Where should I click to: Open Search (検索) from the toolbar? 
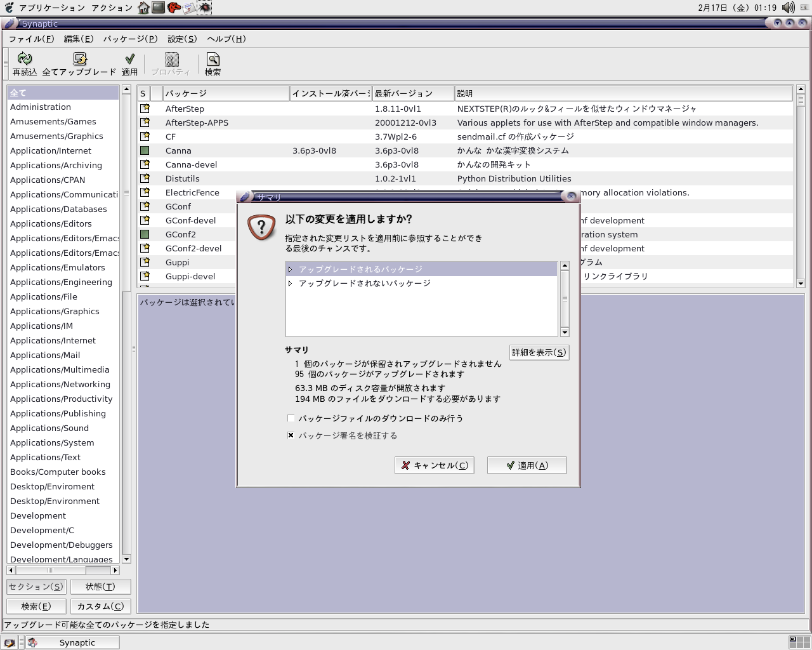pos(213,60)
